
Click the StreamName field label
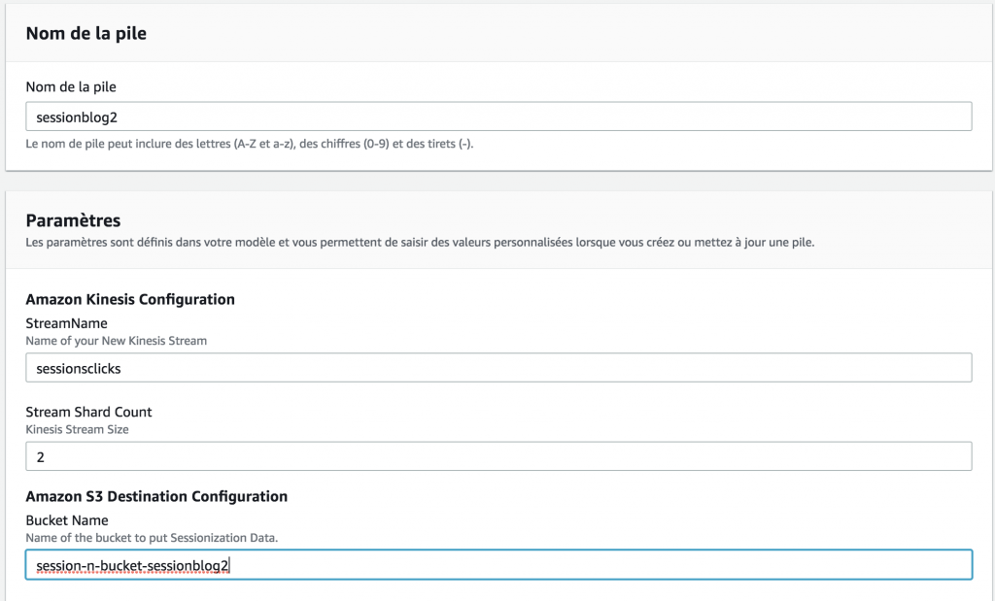coord(65,322)
